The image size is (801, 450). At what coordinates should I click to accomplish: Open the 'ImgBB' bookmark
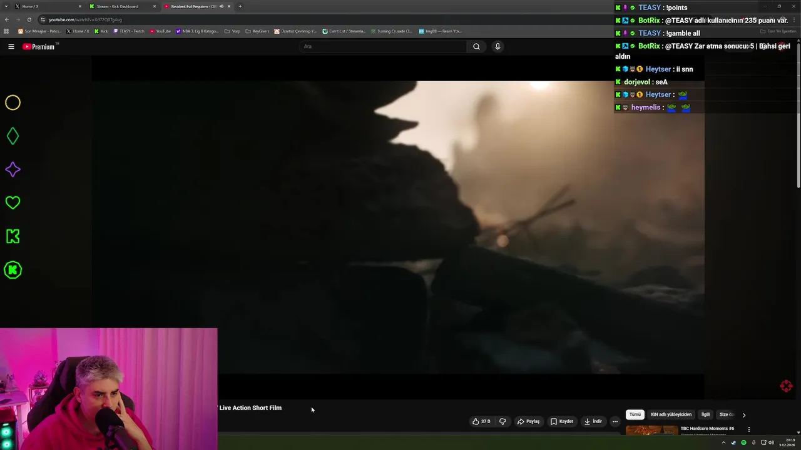pyautogui.click(x=440, y=31)
